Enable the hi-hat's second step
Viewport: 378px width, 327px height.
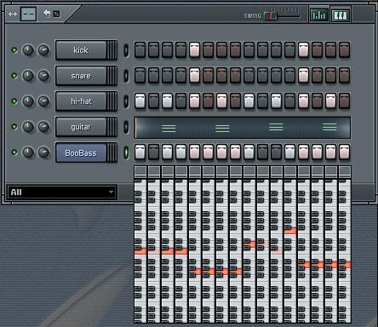click(x=153, y=100)
